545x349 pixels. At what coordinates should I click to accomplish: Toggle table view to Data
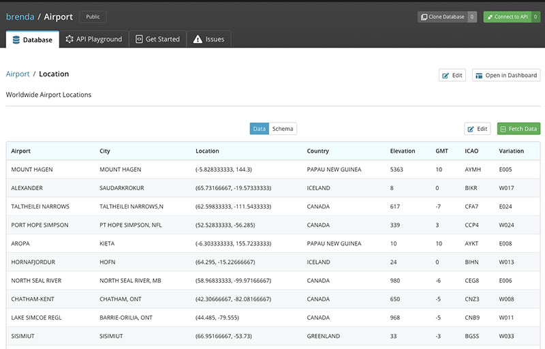point(260,129)
